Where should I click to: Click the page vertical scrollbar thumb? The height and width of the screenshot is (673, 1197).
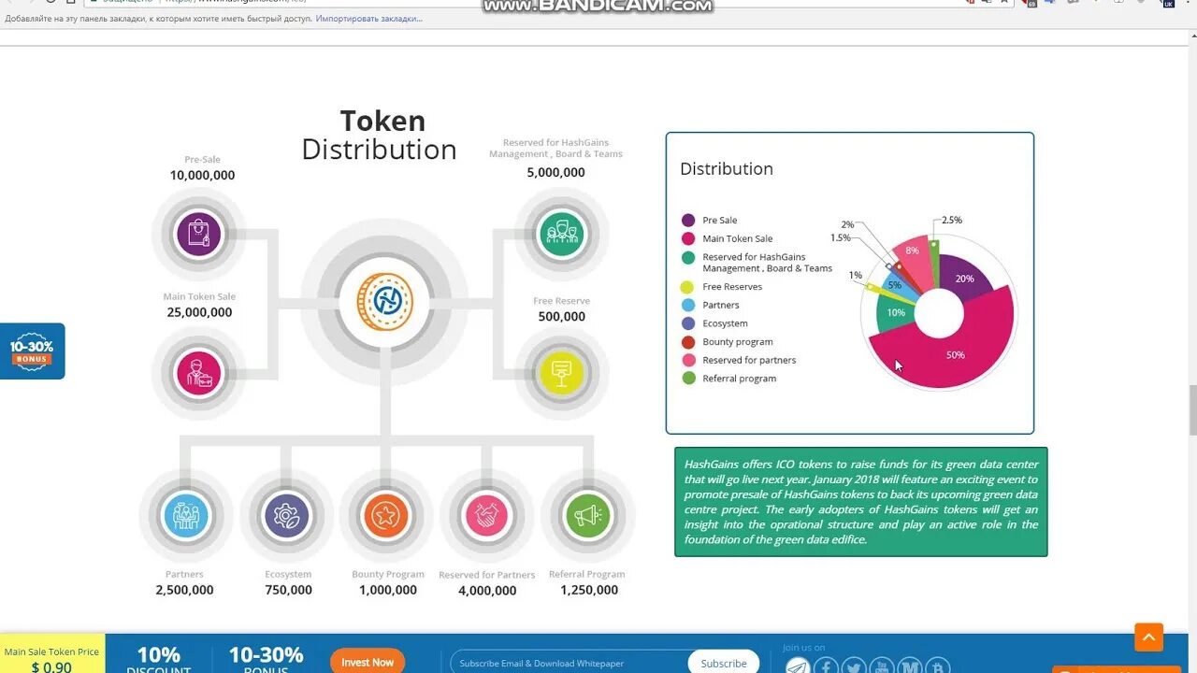[1192, 409]
